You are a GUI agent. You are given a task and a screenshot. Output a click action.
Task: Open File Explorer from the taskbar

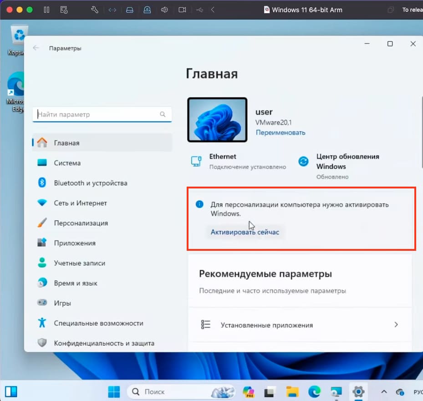tap(292, 391)
